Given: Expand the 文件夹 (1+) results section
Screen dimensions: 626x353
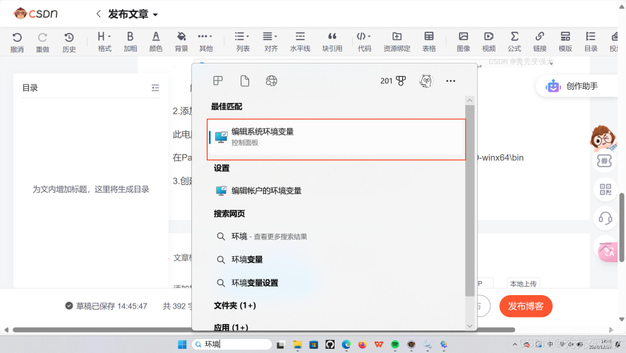Looking at the screenshot, I should pos(235,306).
